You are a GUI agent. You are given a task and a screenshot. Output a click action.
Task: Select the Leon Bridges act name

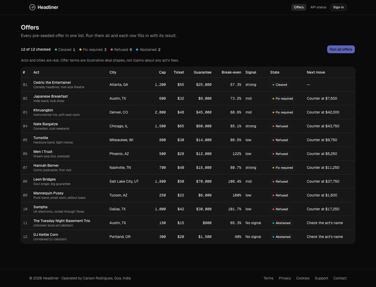point(44,179)
